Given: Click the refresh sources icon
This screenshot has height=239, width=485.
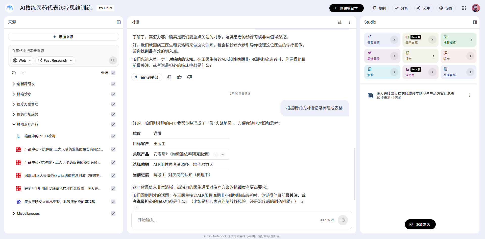Looking at the screenshot, I should click(14, 73).
